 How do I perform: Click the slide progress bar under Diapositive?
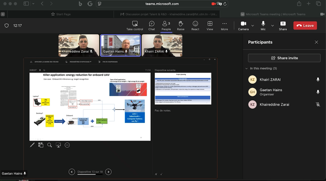[90, 174]
